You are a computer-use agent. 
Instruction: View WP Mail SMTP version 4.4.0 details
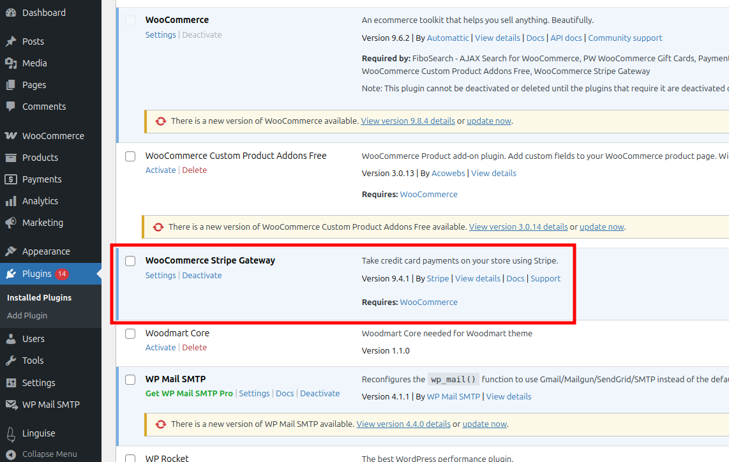(x=403, y=424)
